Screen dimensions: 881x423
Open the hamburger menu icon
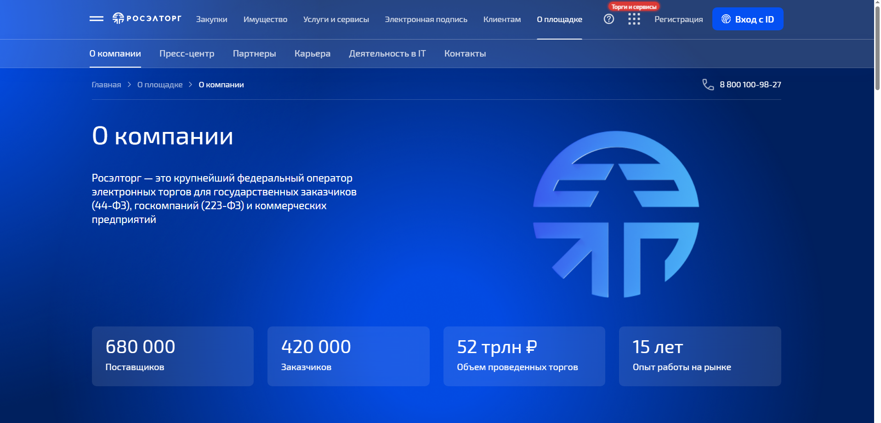click(97, 19)
